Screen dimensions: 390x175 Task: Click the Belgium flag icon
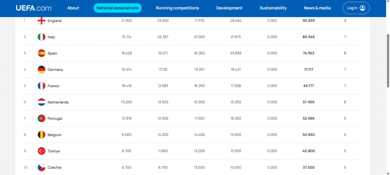[42, 135]
